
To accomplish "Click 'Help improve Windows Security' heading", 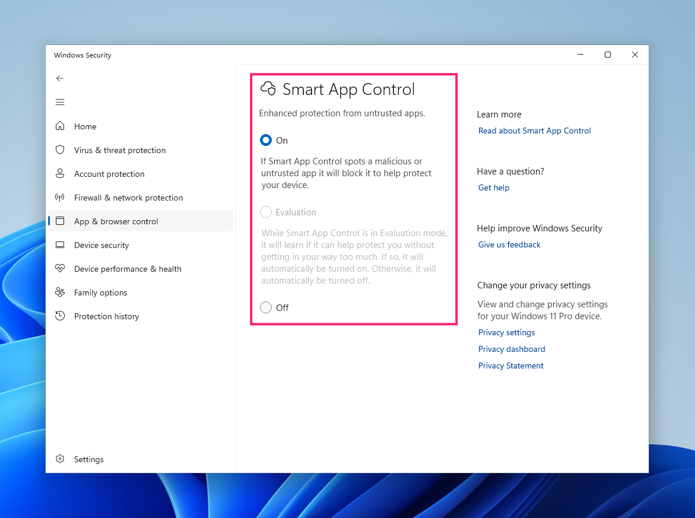I will pyautogui.click(x=540, y=228).
